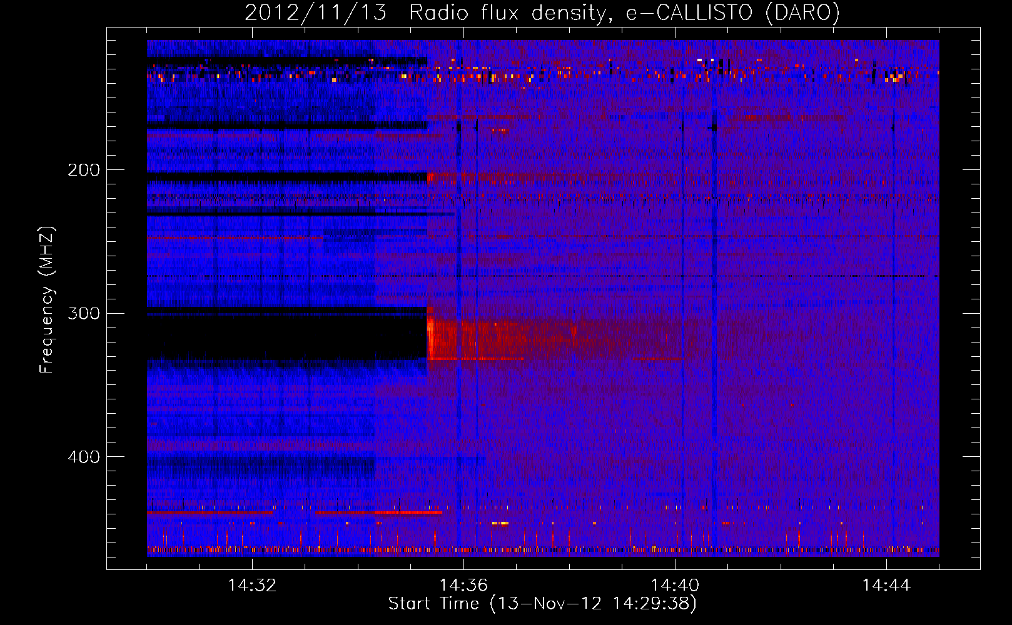Viewport: 1012px width, 625px height.
Task: Click the 14:40 time tick label
Action: [x=675, y=585]
